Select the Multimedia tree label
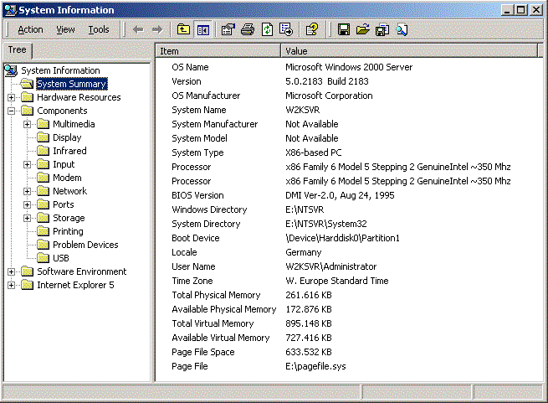Image resolution: width=548 pixels, height=403 pixels. pyautogui.click(x=74, y=124)
